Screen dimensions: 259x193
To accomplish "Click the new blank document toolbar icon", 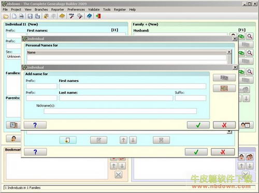I will tap(15, 17).
